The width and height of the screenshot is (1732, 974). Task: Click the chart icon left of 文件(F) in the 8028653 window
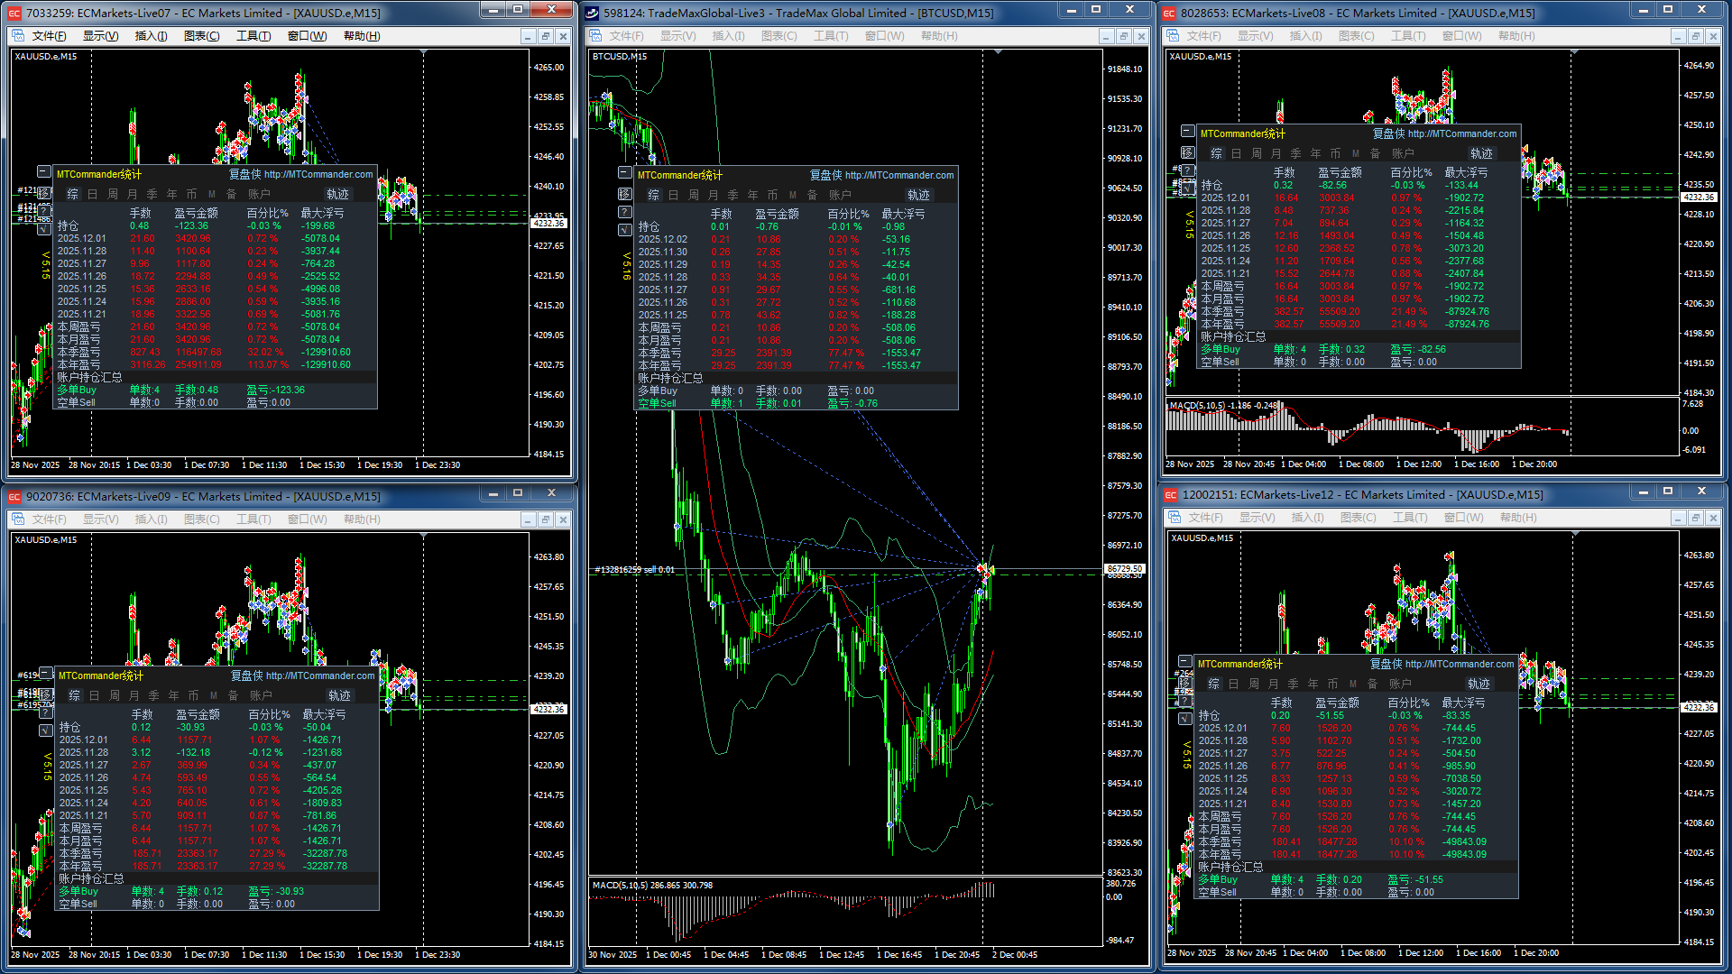tap(1173, 36)
